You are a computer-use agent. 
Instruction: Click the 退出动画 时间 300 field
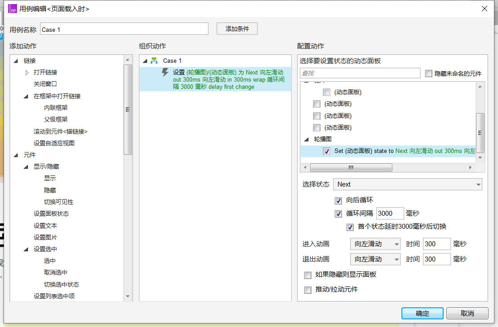tap(437, 259)
